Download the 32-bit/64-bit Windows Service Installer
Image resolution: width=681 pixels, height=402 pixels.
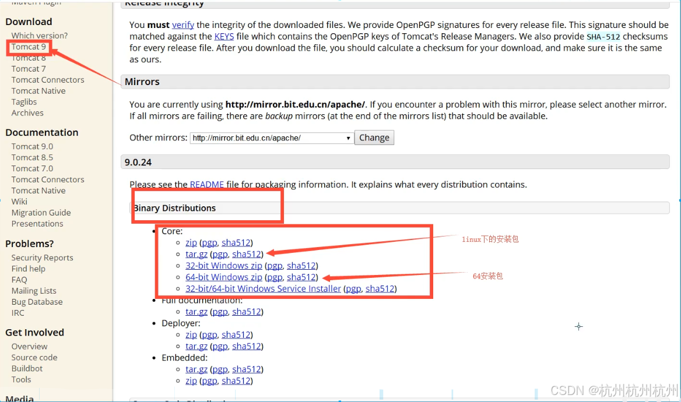tap(263, 289)
